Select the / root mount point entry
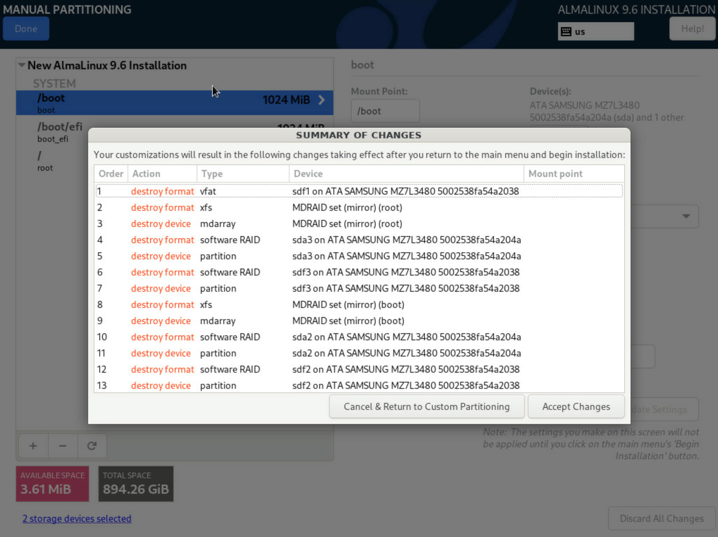The height and width of the screenshot is (537, 718). (x=52, y=161)
